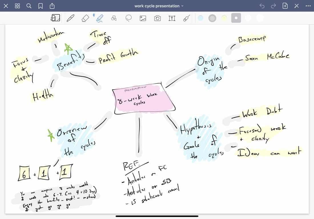The height and width of the screenshot is (219, 314).
Task: Select the Lasso selection tool
Action: 129,18
